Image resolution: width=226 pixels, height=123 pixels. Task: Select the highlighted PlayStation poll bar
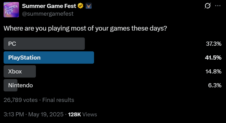[49, 58]
